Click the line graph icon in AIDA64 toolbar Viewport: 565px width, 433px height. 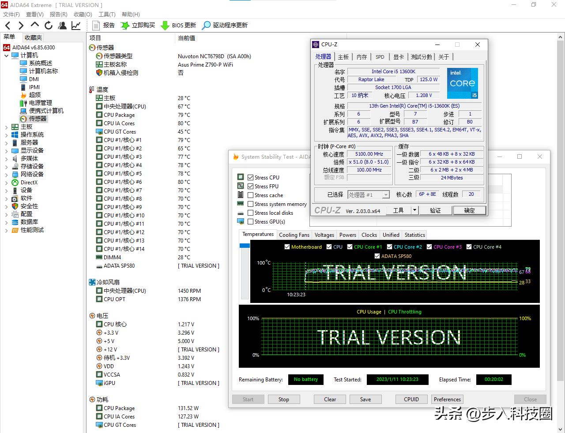[75, 25]
